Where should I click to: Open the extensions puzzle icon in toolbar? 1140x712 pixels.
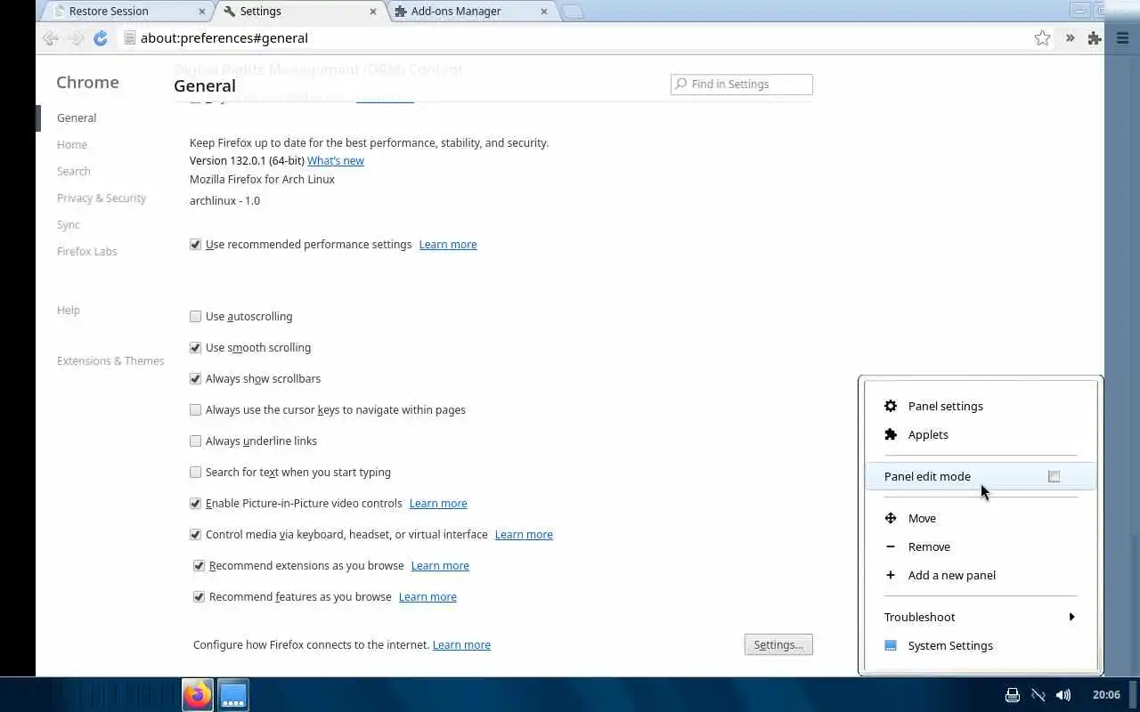pos(1095,38)
